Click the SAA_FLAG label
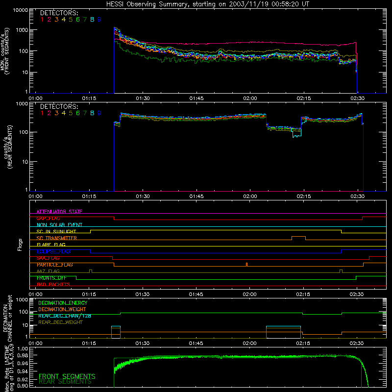 coord(48,258)
